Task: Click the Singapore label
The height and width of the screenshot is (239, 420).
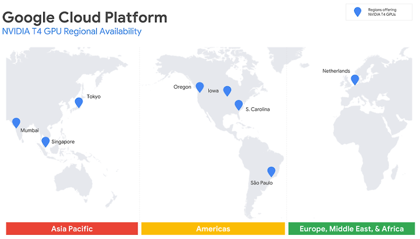Action: [x=63, y=142]
